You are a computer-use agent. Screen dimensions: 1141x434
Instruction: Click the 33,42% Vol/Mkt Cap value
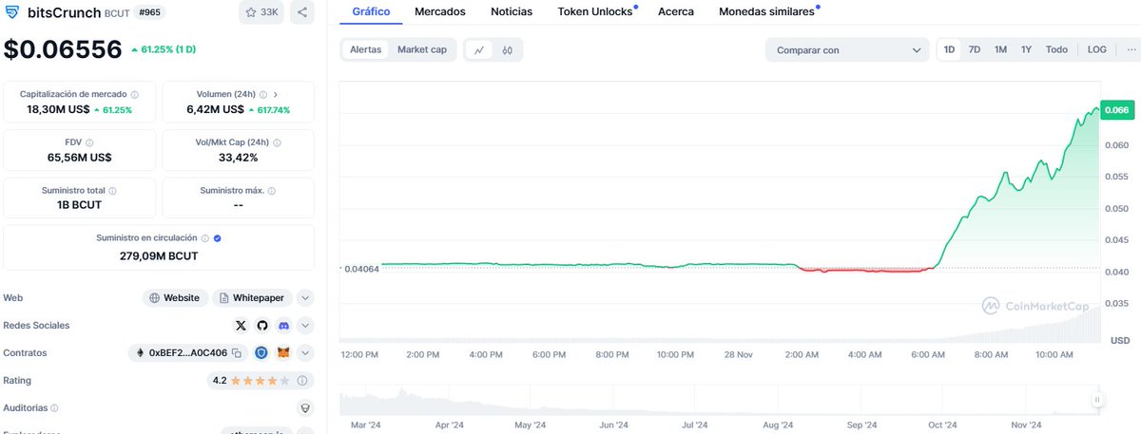(x=239, y=158)
